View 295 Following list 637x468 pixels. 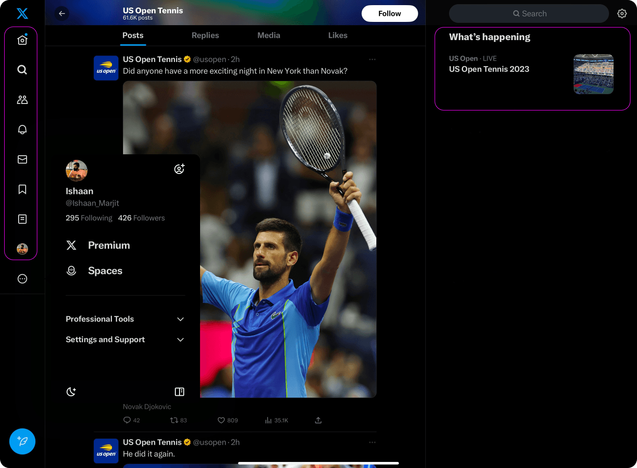(89, 218)
